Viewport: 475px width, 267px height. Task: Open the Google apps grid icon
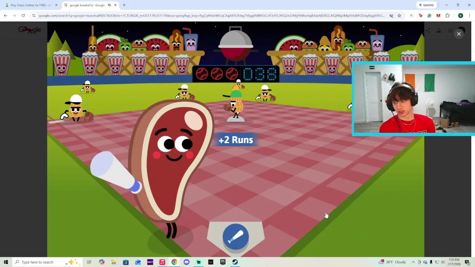tap(450, 30)
